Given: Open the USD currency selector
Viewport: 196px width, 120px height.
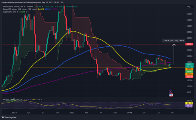Looking at the screenshot, I should pyautogui.click(x=189, y=7).
